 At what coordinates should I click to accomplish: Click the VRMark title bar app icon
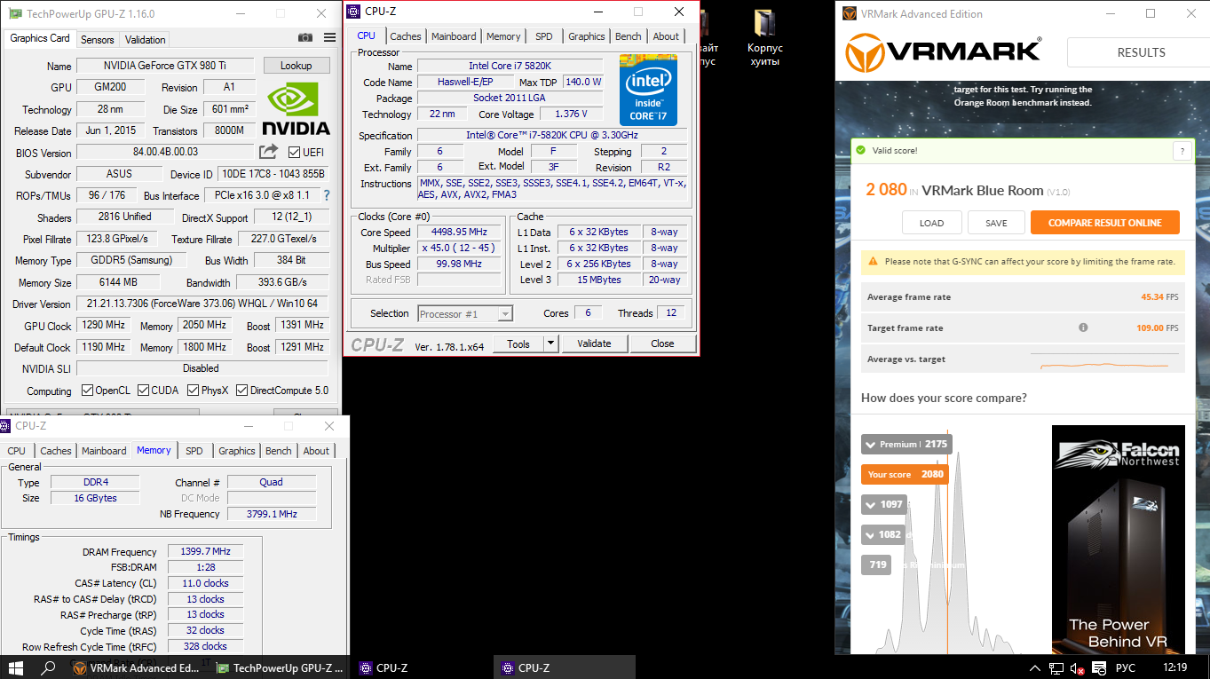coord(849,14)
